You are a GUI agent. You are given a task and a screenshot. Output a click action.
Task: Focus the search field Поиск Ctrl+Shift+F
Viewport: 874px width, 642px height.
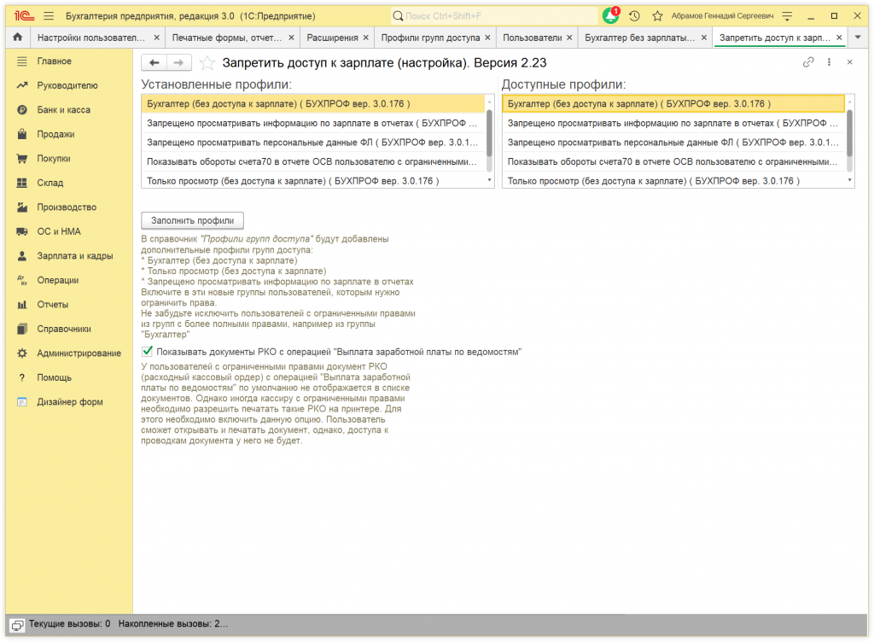(x=494, y=15)
